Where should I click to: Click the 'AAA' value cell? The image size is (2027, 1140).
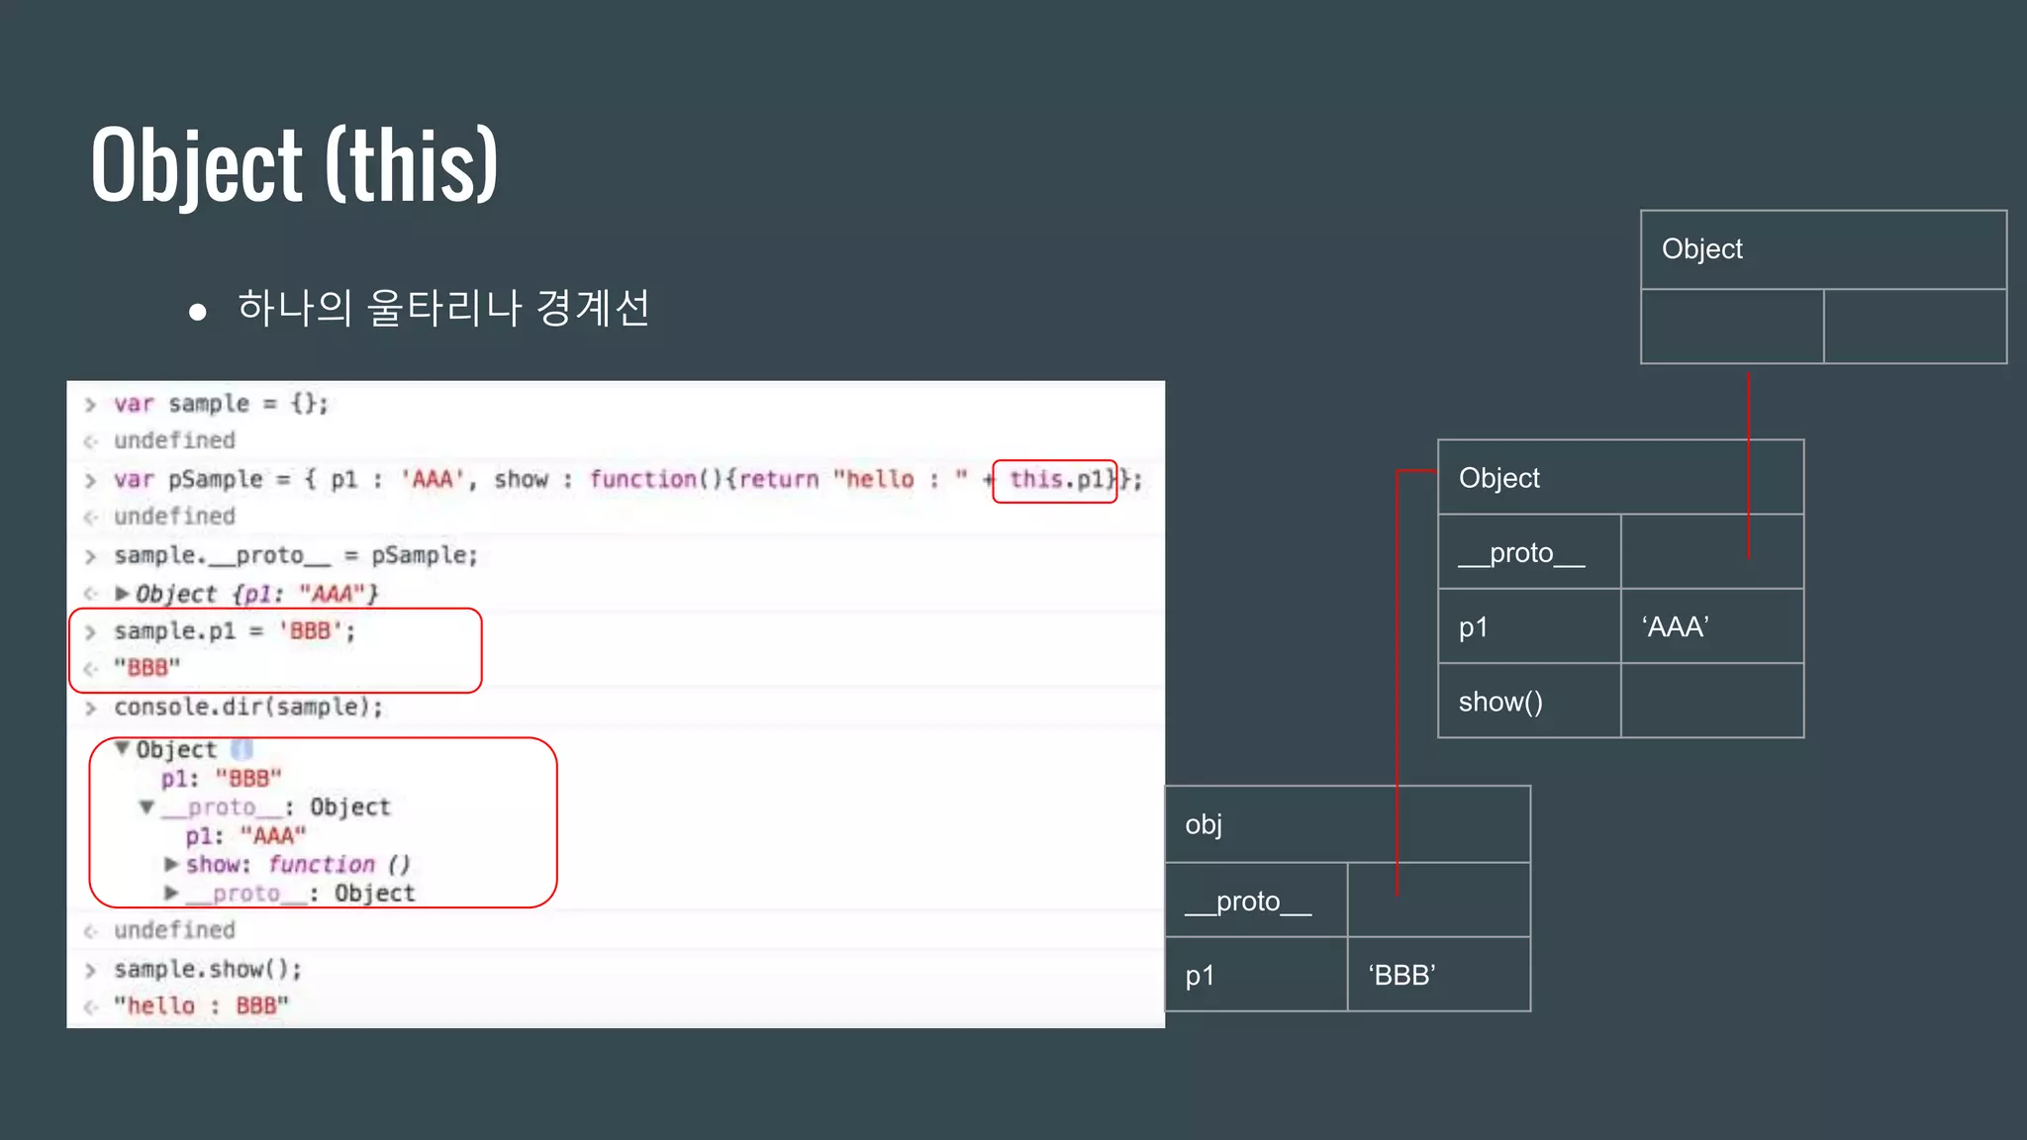[1712, 626]
